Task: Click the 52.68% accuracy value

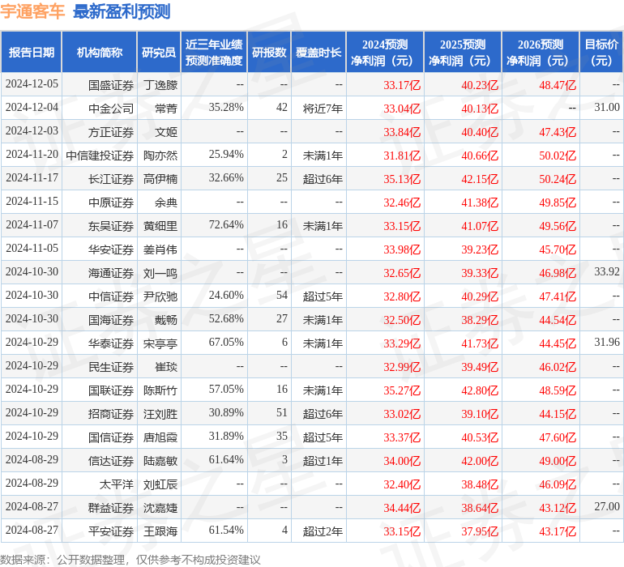Action: [226, 318]
